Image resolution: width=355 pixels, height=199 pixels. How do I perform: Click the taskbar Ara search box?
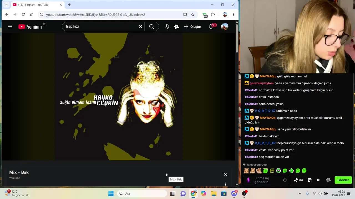142,193
